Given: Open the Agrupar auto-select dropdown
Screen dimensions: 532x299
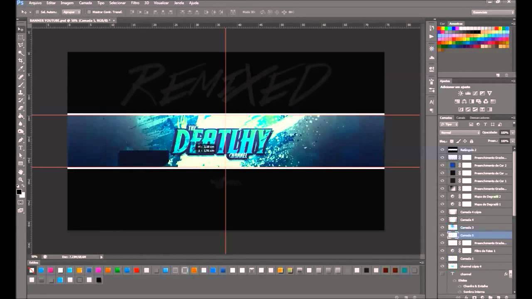Looking at the screenshot, I should click(x=71, y=12).
